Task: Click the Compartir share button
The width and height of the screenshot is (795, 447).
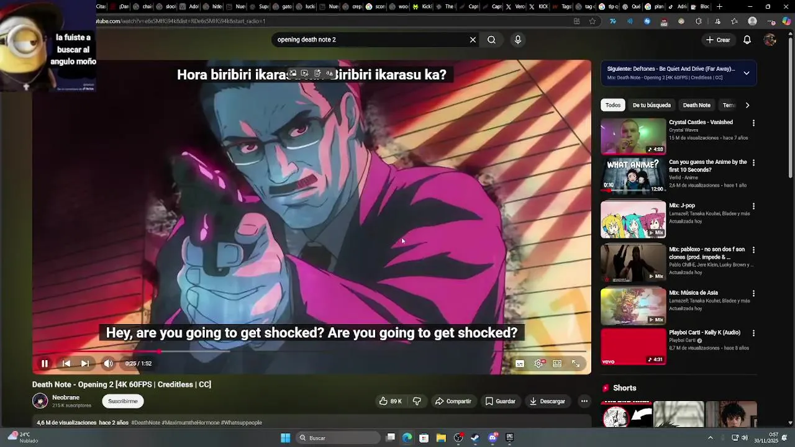Action: [453, 402]
